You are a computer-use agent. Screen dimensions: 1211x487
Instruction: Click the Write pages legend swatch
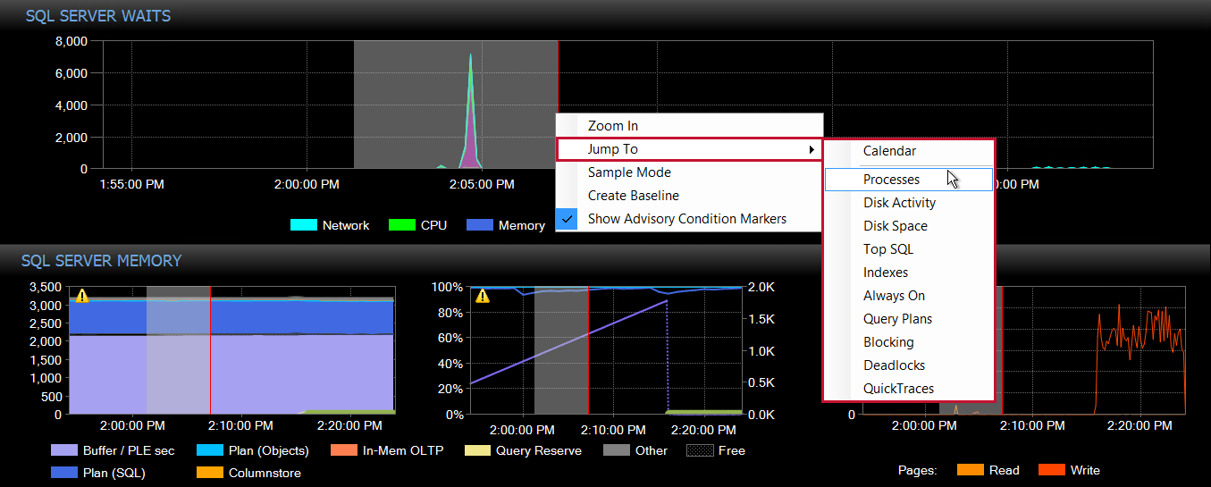tap(1051, 470)
